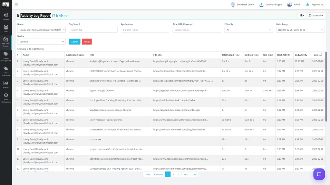Focus the Search Tag input field
The height and width of the screenshot is (185, 330).
click(93, 30)
